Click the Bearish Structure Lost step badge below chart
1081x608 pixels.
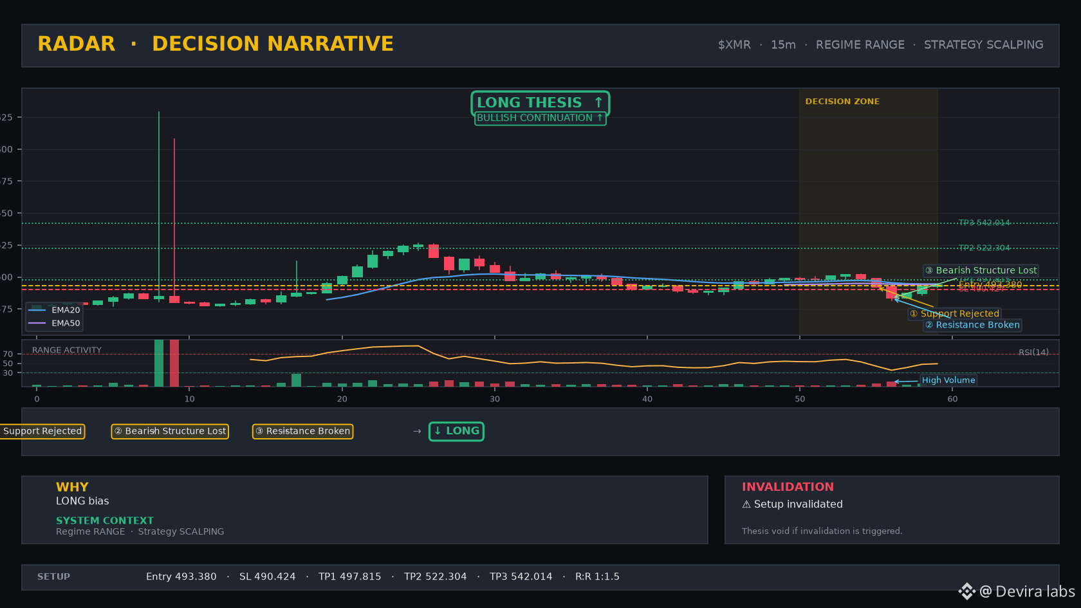click(x=170, y=431)
